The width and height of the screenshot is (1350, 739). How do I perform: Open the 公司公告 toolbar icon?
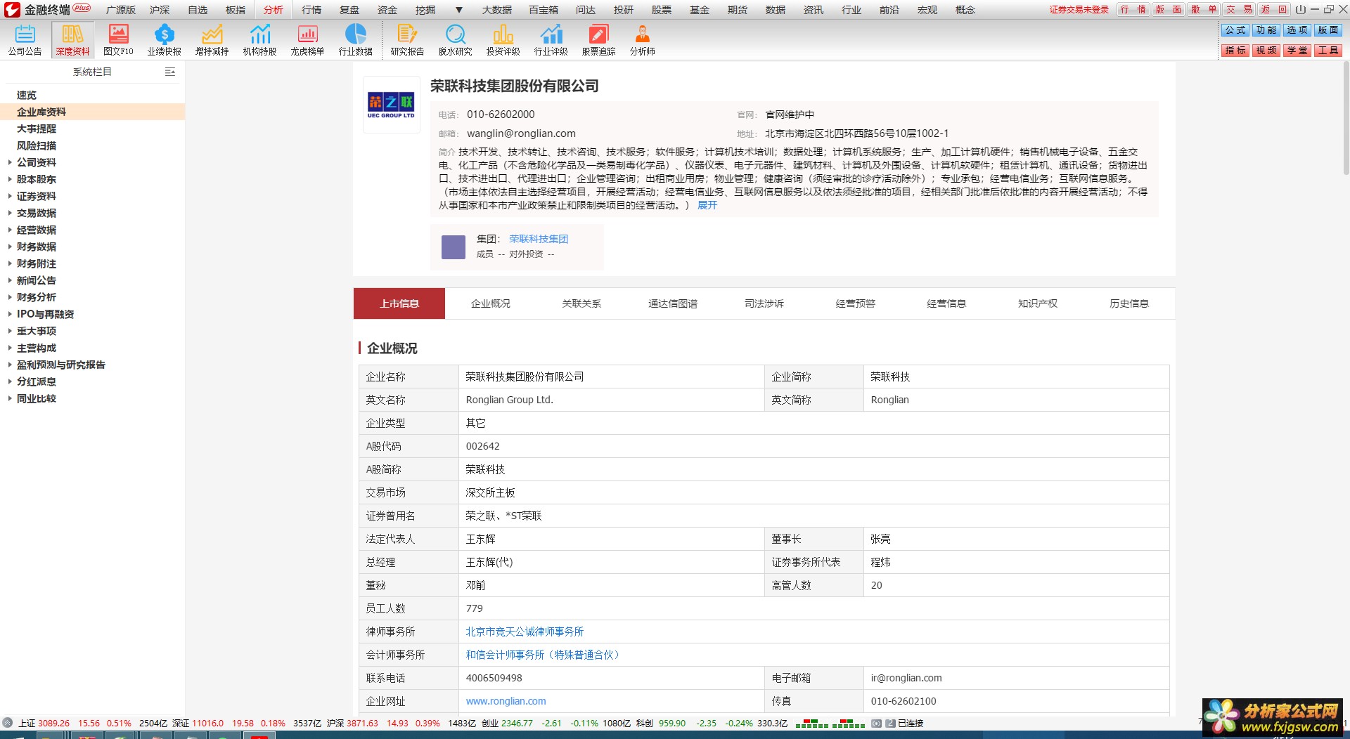[25, 40]
